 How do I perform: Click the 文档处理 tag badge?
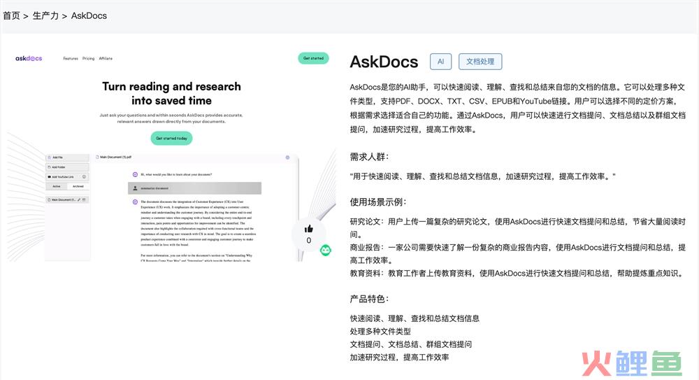480,62
